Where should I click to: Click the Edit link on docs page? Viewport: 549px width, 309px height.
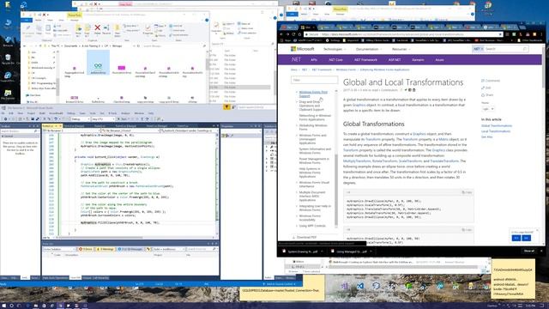click(x=486, y=88)
